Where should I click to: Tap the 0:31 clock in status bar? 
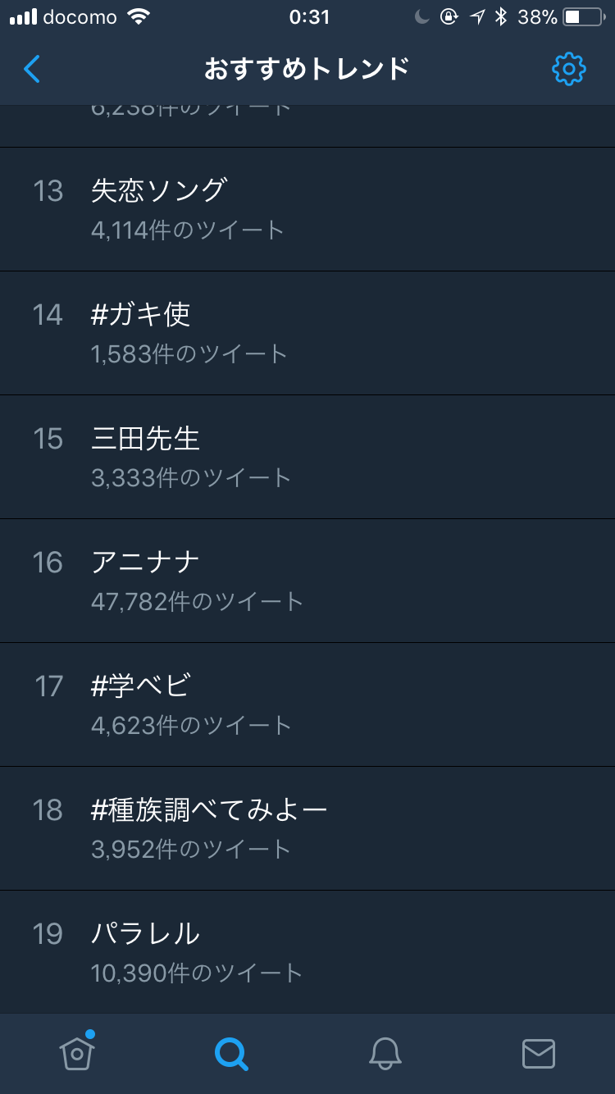[x=309, y=17]
